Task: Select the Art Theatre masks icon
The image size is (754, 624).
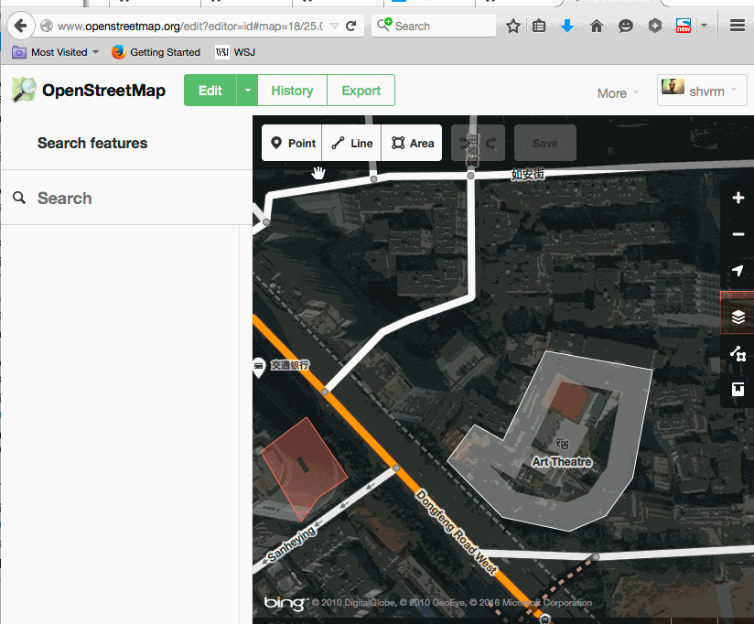Action: (x=562, y=443)
